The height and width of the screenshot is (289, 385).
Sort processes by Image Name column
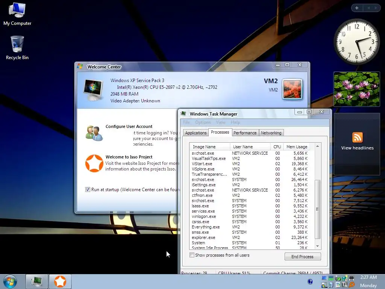(210, 147)
